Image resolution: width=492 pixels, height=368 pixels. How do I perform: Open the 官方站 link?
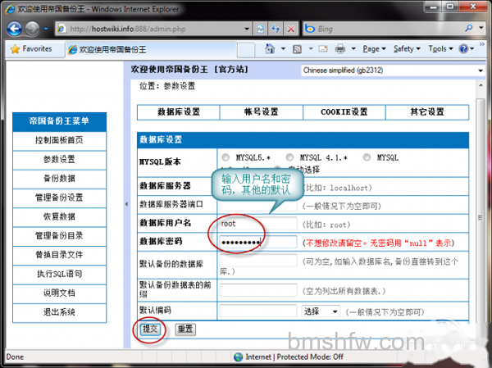click(231, 70)
